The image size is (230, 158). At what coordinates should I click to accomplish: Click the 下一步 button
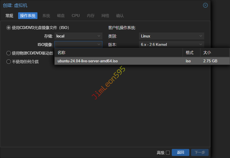click(x=200, y=152)
